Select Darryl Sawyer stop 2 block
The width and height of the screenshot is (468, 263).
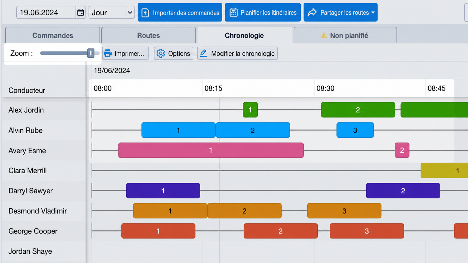403,191
